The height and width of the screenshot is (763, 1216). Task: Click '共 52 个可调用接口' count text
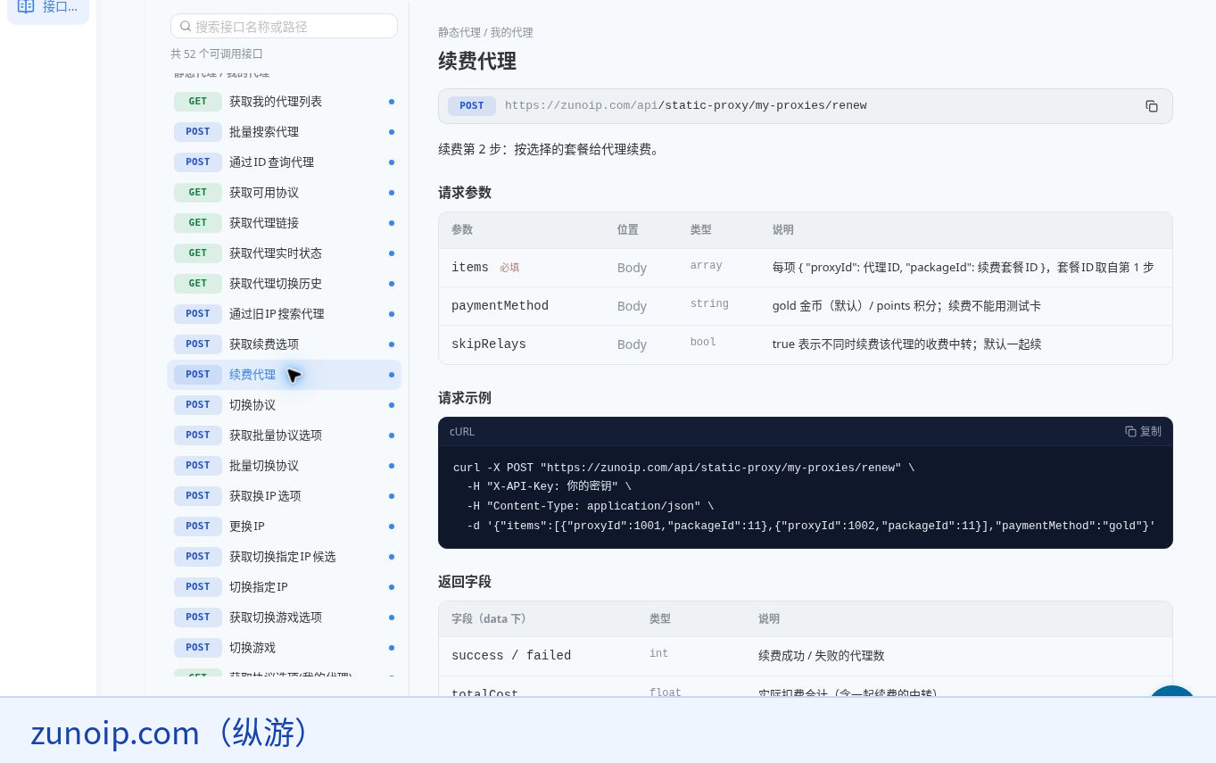(x=217, y=54)
